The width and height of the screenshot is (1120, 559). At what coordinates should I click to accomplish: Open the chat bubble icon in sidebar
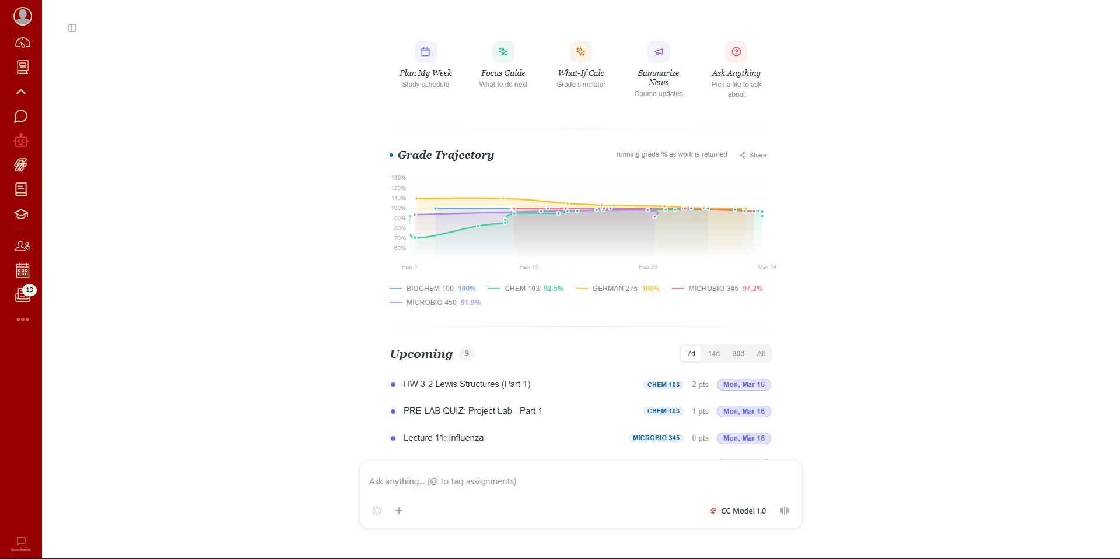21,116
